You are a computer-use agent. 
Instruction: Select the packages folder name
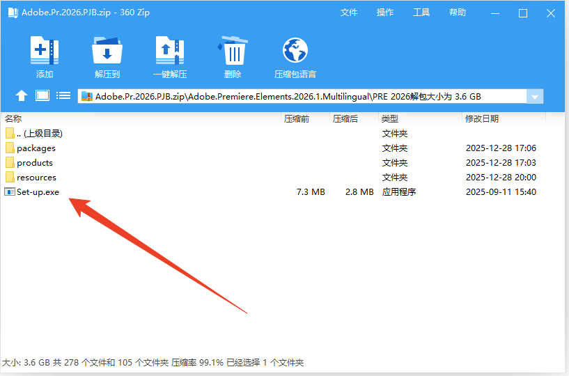(x=36, y=148)
